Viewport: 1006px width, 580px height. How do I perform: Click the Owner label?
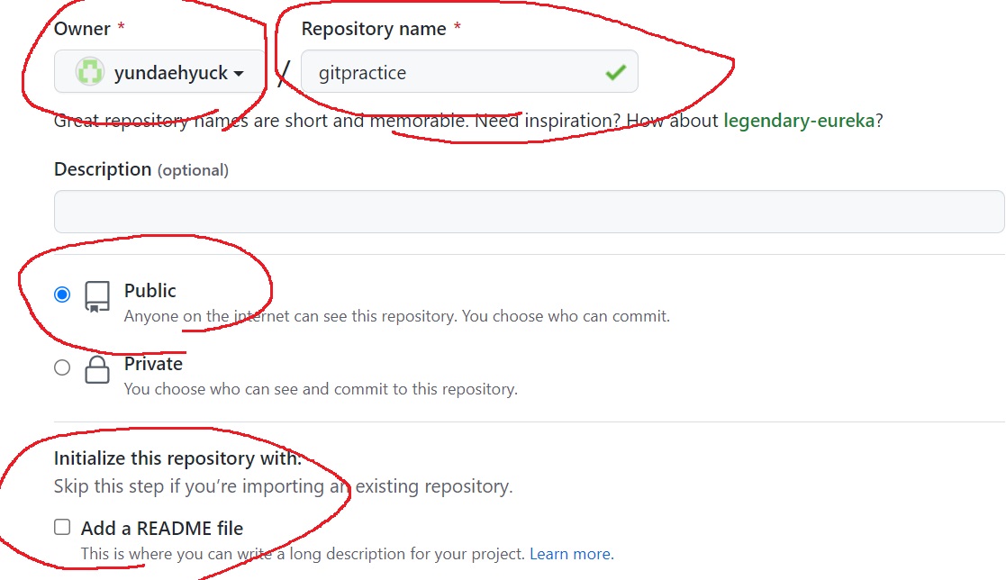pyautogui.click(x=82, y=29)
